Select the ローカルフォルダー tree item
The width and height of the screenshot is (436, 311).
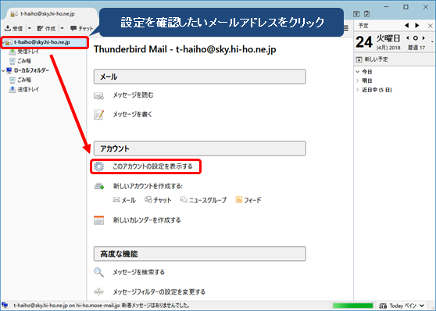tap(31, 70)
